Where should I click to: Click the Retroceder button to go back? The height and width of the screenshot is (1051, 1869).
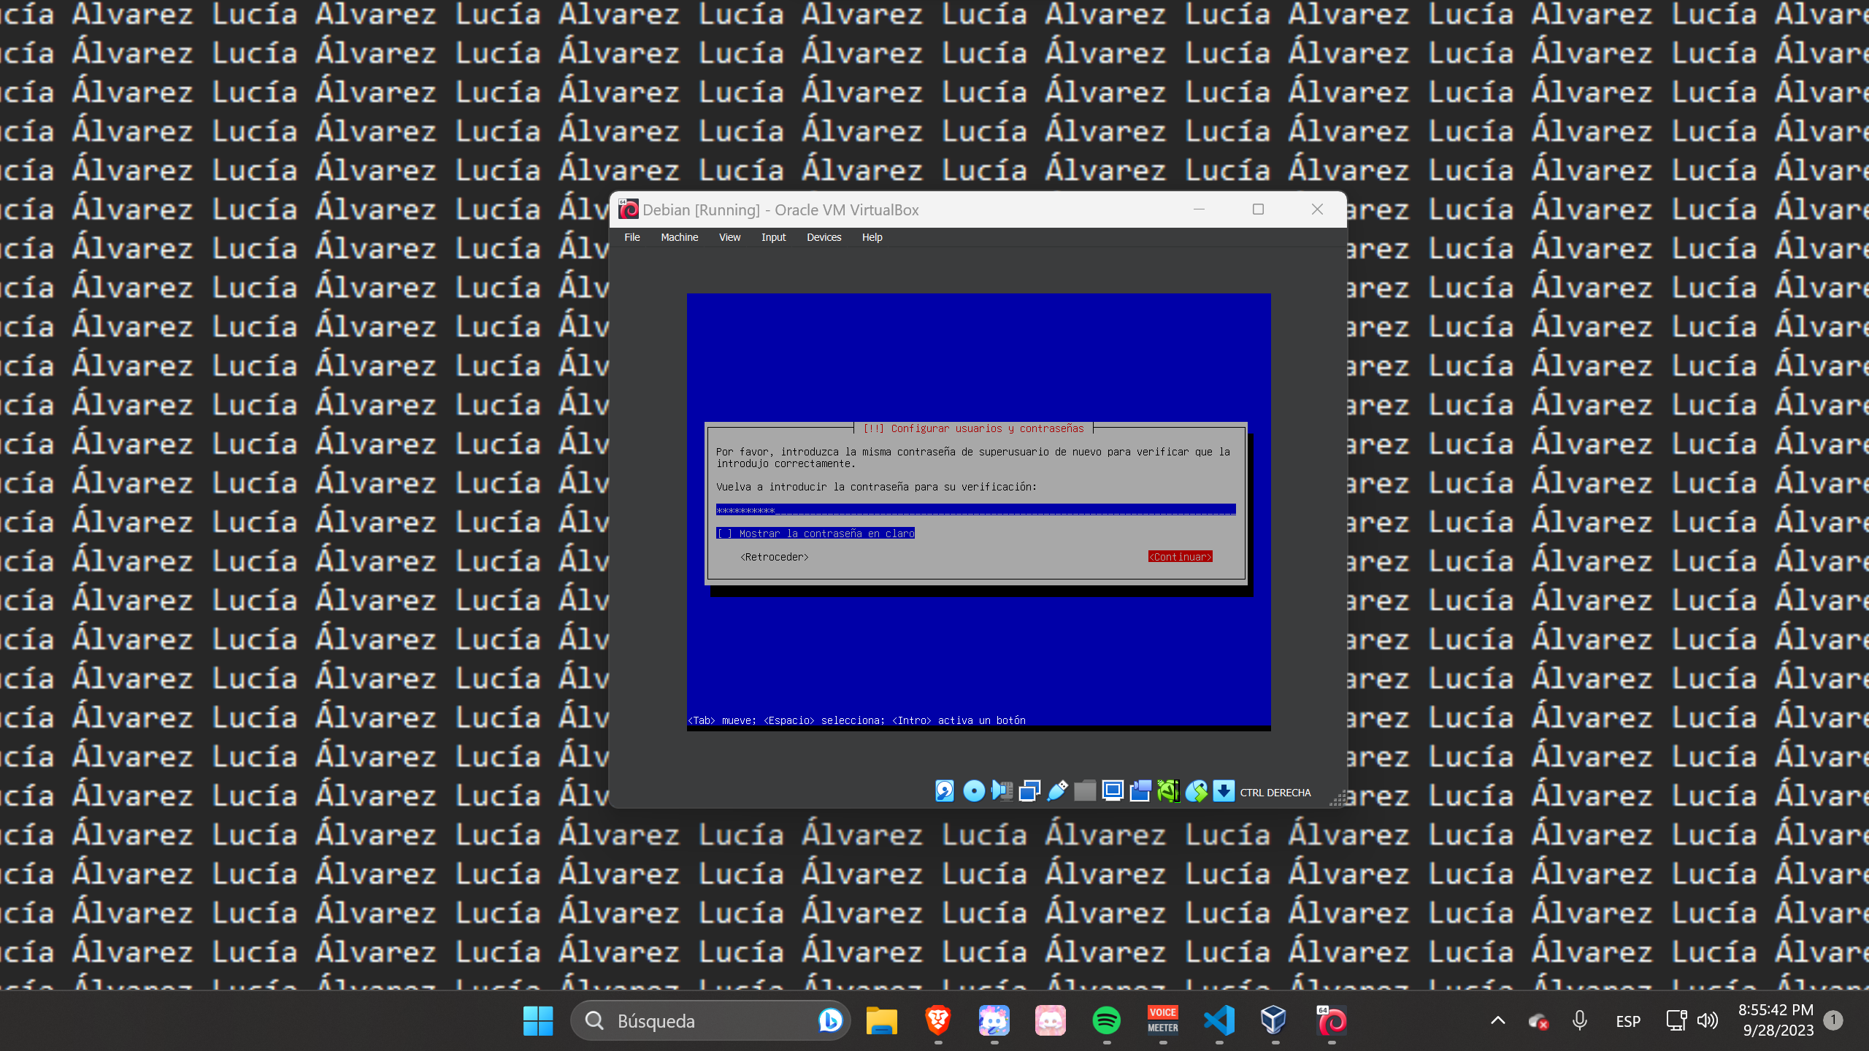[x=772, y=555]
